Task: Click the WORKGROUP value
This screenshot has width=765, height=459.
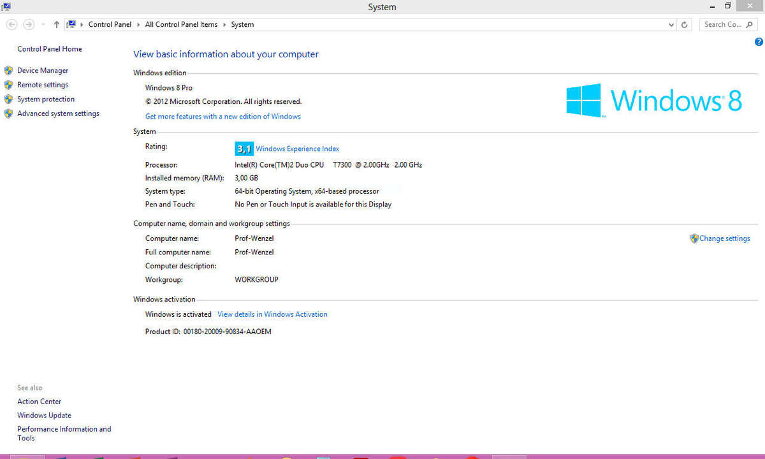Action: [256, 280]
